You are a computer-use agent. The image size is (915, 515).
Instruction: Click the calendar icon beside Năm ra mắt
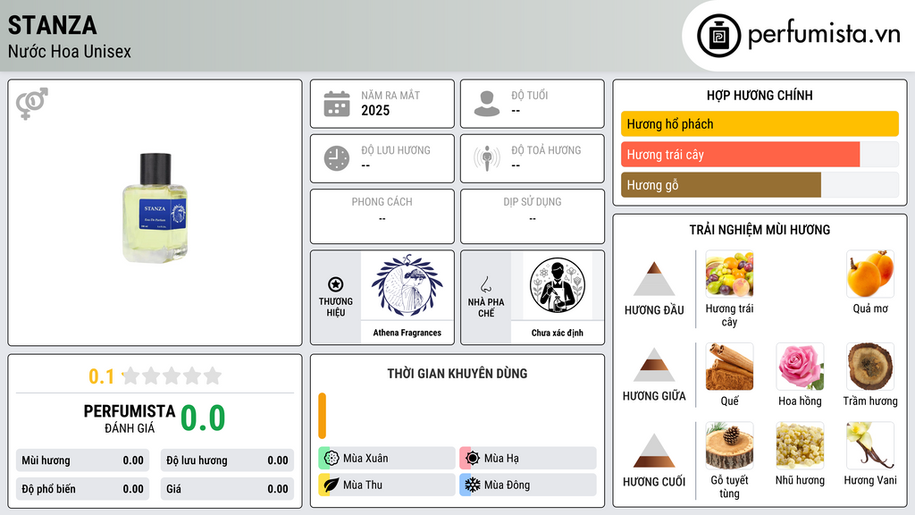(x=337, y=104)
